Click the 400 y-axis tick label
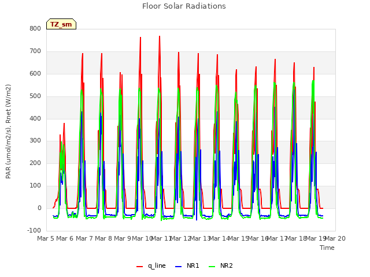 35,118
